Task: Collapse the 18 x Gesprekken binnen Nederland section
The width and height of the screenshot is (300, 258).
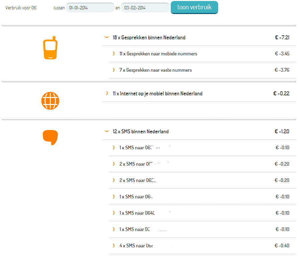Action: click(x=107, y=38)
